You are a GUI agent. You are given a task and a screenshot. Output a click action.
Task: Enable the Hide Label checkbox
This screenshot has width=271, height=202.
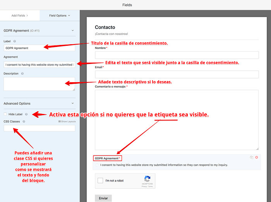point(5,114)
